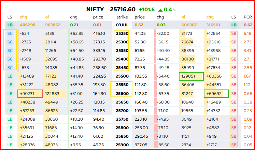Select the PCR column header
Viewport: 255px width, 150px height.
click(248, 17)
